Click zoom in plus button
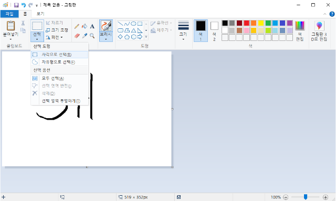The width and height of the screenshot is (336, 201). click(x=325, y=197)
